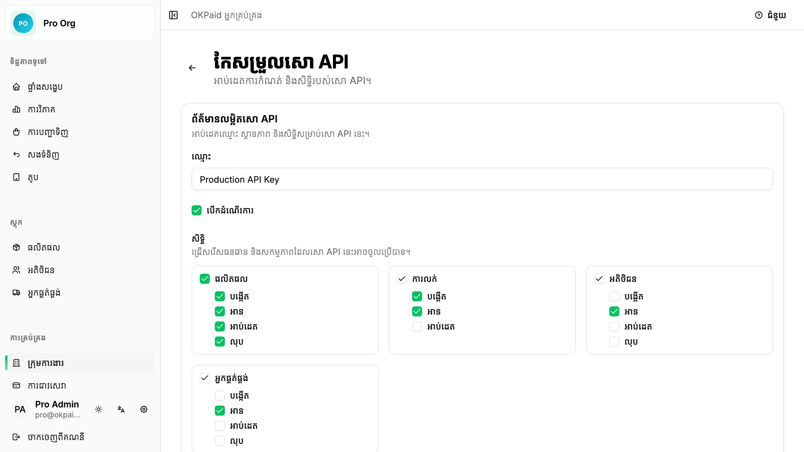Open the settings gear icon next to Pro Admin

pos(144,409)
